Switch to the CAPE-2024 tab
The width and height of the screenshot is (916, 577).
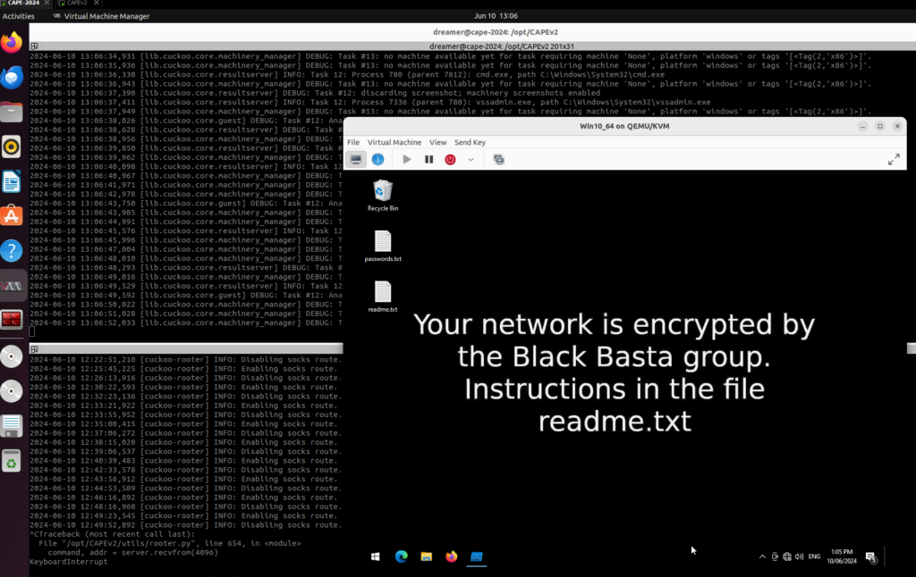(25, 3)
